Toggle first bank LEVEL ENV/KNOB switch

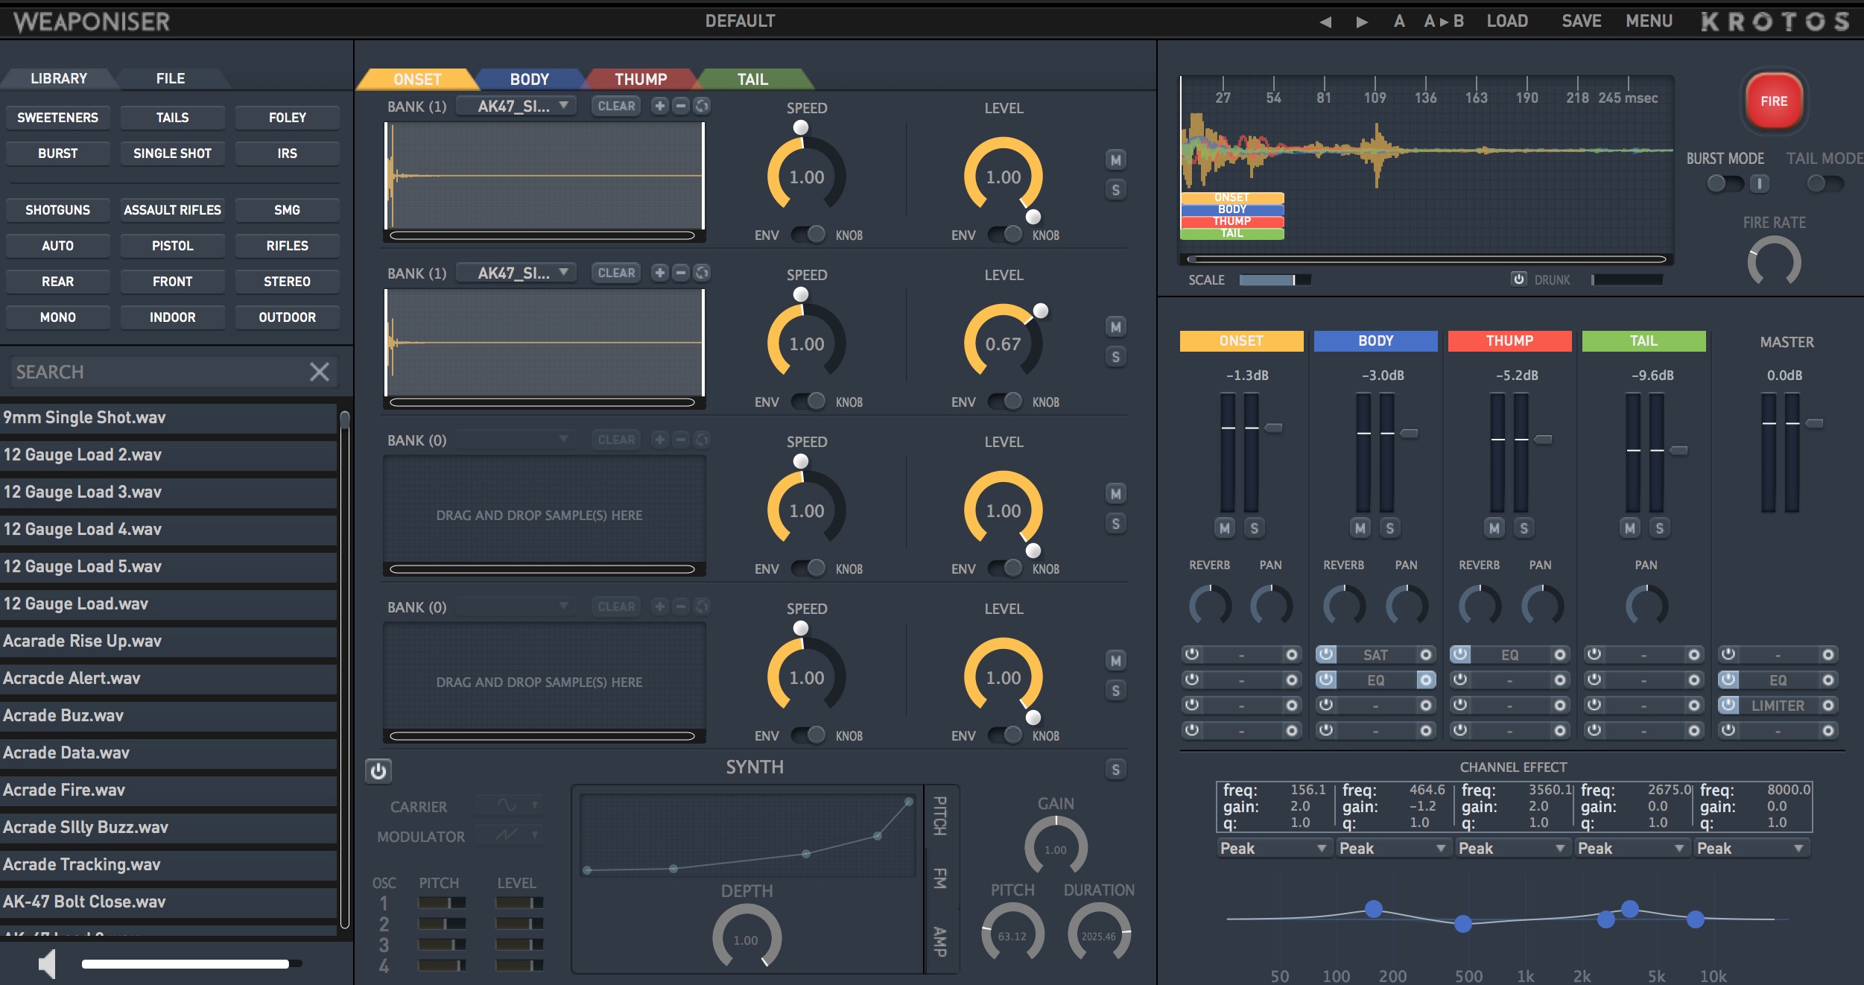coord(1005,235)
